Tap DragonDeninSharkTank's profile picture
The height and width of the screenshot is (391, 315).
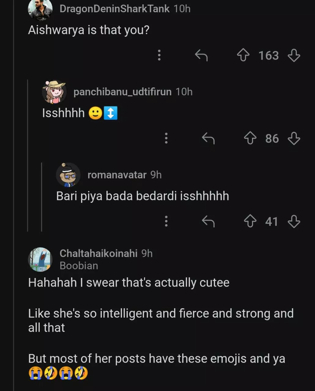point(40,10)
